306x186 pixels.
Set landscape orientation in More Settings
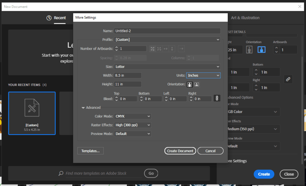196,84
